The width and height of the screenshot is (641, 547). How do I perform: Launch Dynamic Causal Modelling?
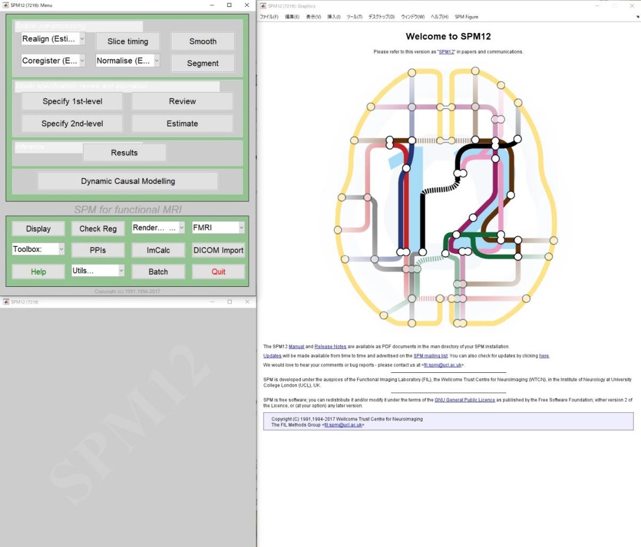click(128, 181)
